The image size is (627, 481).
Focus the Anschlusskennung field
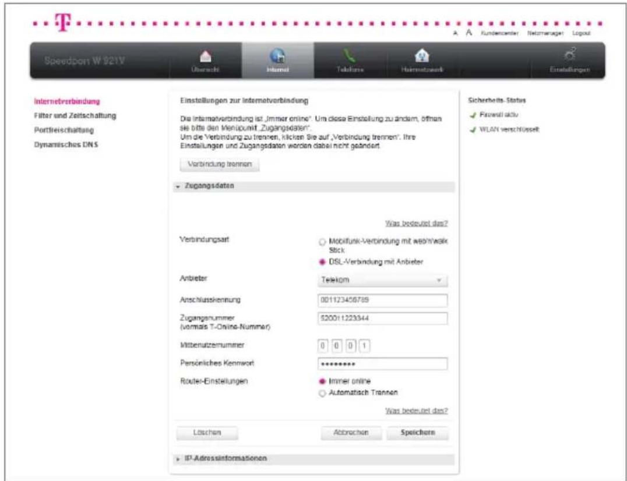pos(383,300)
